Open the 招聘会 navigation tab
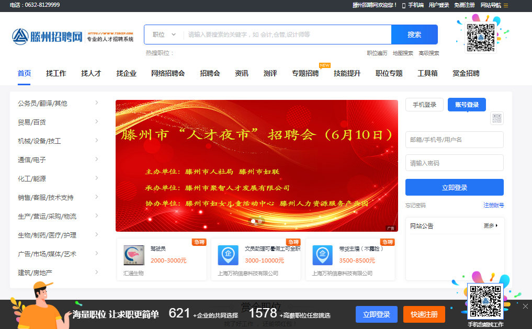Image resolution: width=532 pixels, height=329 pixels. 210,73
